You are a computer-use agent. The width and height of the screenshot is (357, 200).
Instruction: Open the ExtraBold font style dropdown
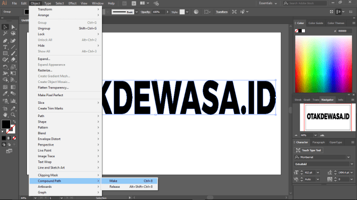[352, 164]
